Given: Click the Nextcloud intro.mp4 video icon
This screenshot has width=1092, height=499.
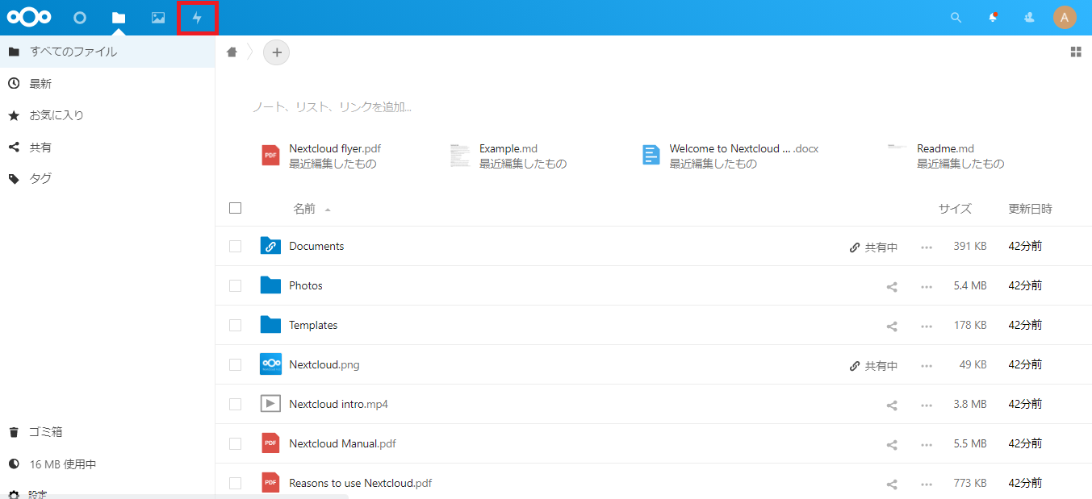Looking at the screenshot, I should click(x=270, y=404).
